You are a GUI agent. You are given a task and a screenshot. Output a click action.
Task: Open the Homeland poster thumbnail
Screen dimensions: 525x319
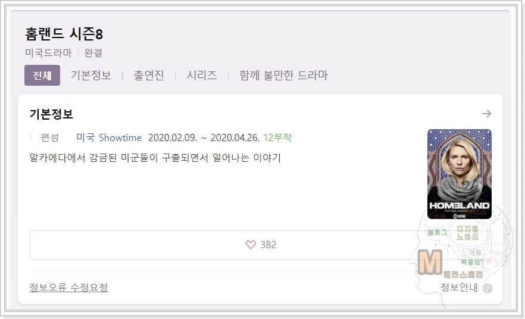[460, 174]
